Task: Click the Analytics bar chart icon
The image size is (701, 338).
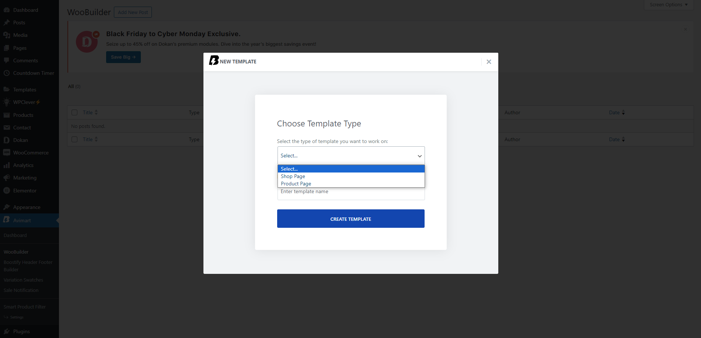Action: tap(7, 165)
